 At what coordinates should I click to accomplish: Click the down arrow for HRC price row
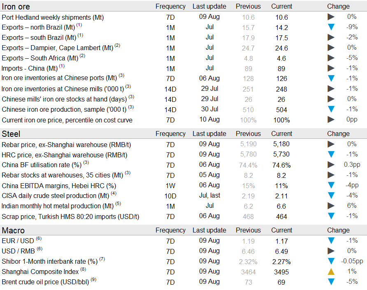point(331,154)
